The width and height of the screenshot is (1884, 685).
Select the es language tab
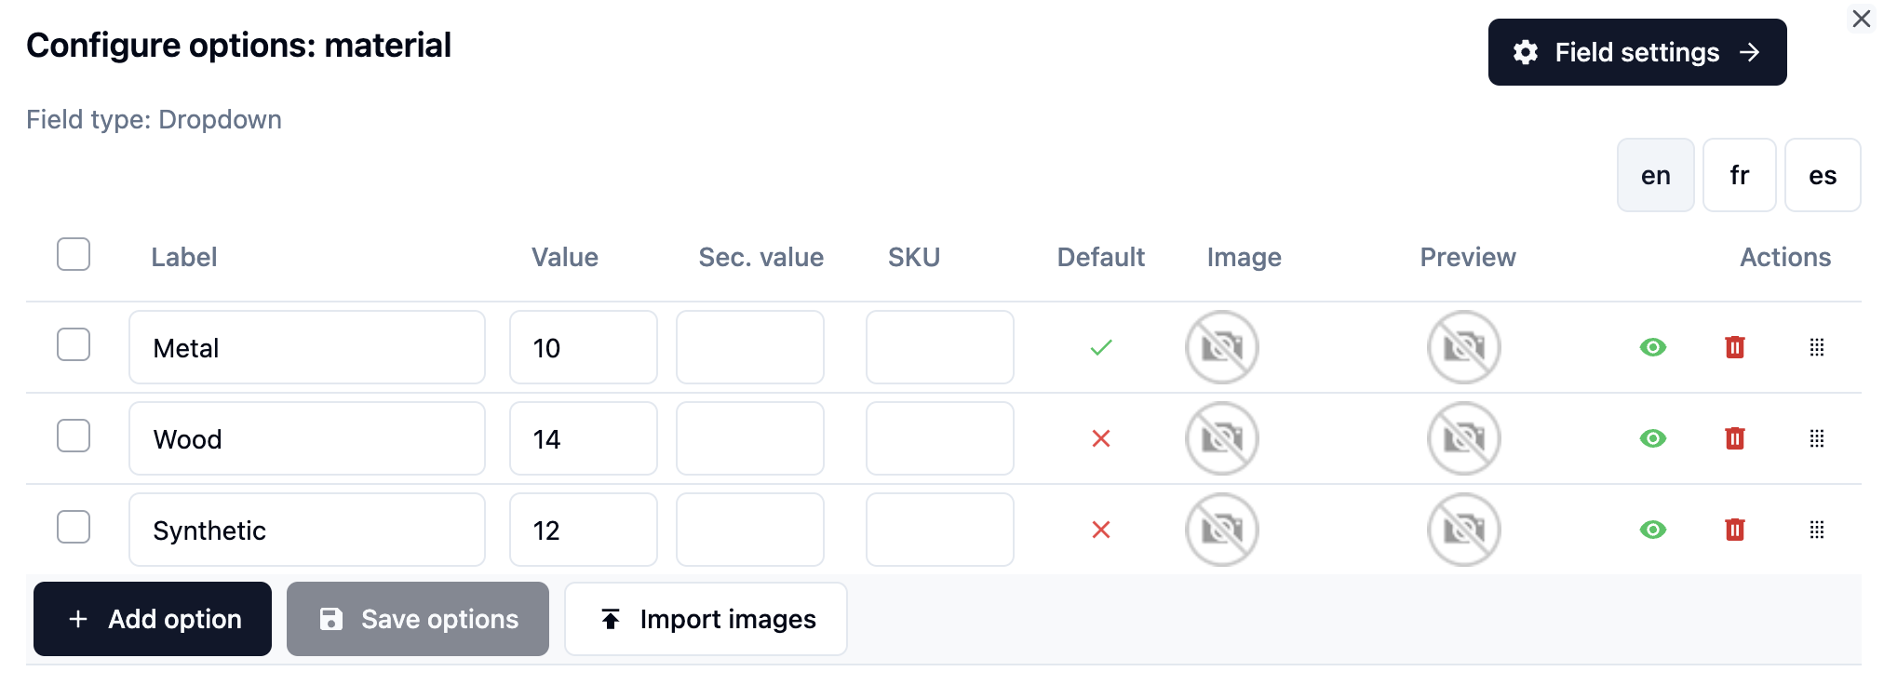[x=1823, y=174]
